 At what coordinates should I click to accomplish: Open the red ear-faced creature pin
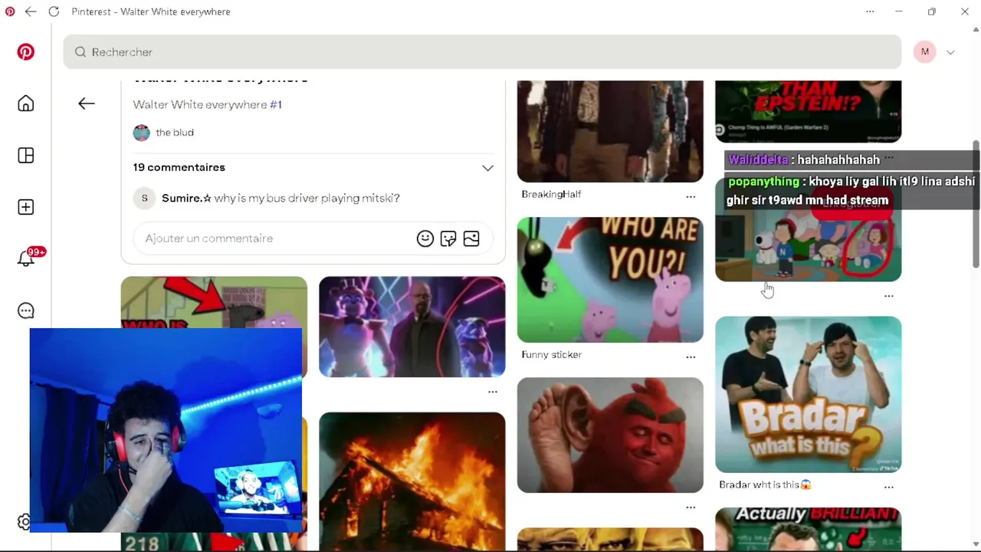(610, 435)
